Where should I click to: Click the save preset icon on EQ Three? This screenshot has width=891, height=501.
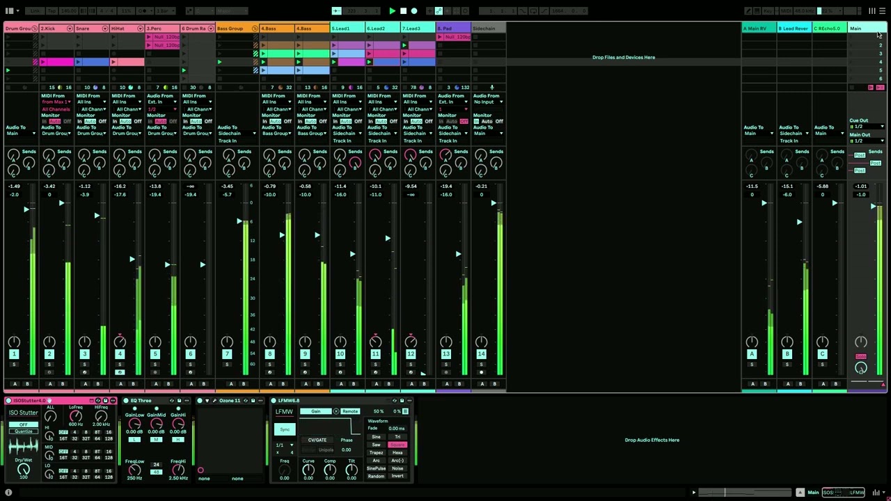(x=179, y=400)
